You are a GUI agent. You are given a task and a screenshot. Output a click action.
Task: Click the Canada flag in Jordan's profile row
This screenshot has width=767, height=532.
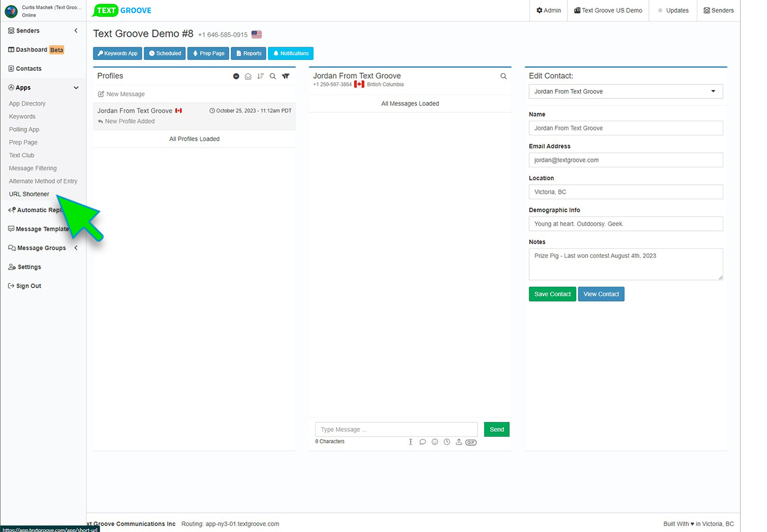click(179, 110)
